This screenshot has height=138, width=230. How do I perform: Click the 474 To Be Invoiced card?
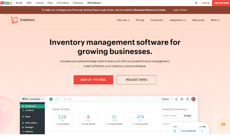tap(140, 120)
